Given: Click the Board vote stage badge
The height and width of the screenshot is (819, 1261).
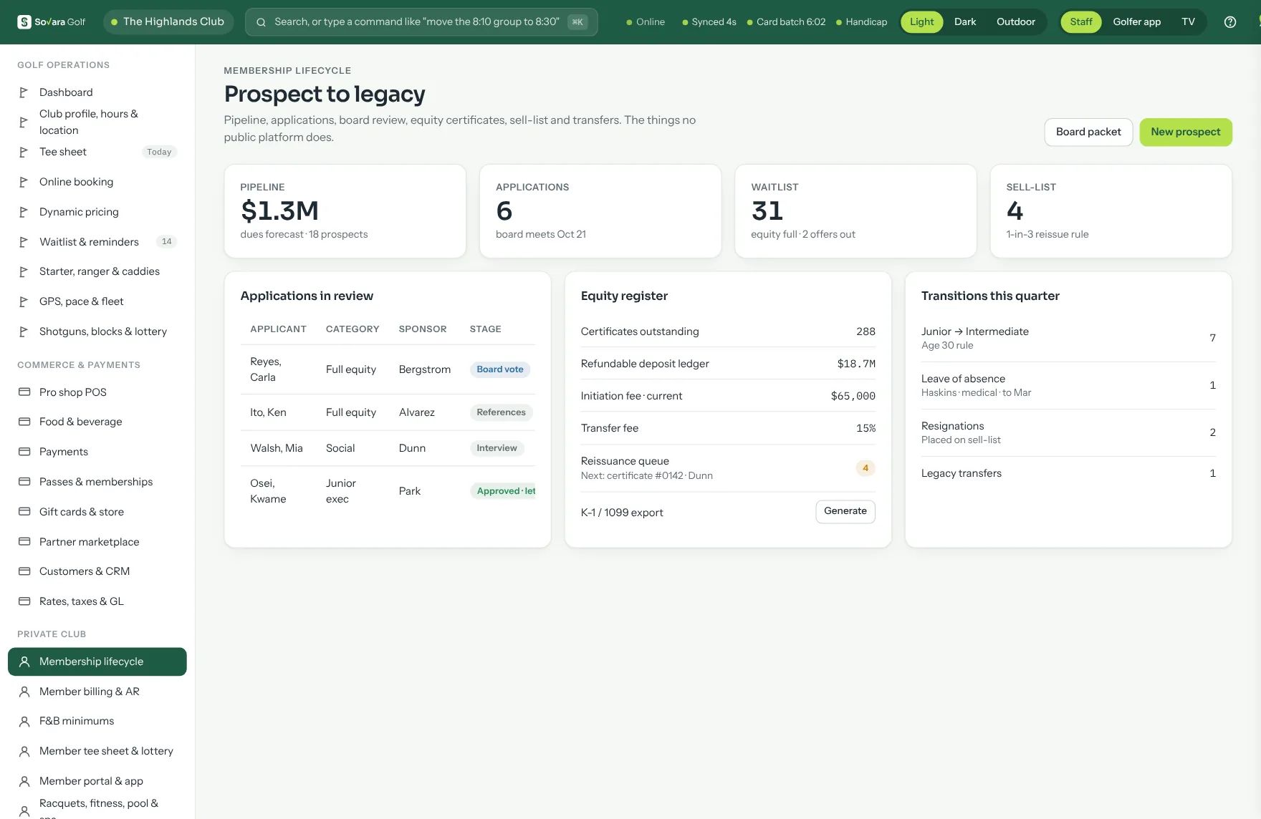Looking at the screenshot, I should [x=500, y=369].
